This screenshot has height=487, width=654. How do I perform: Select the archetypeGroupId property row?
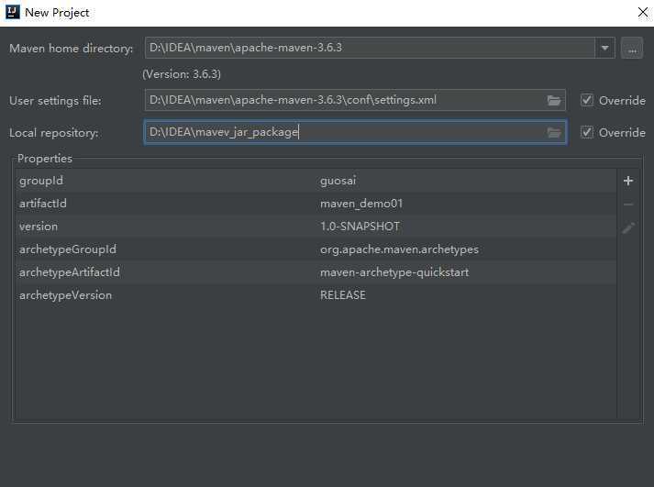[x=316, y=249]
